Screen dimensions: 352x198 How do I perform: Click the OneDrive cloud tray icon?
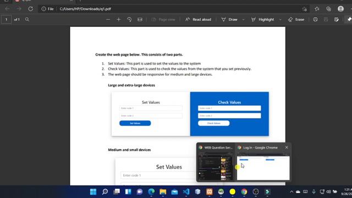298,192
